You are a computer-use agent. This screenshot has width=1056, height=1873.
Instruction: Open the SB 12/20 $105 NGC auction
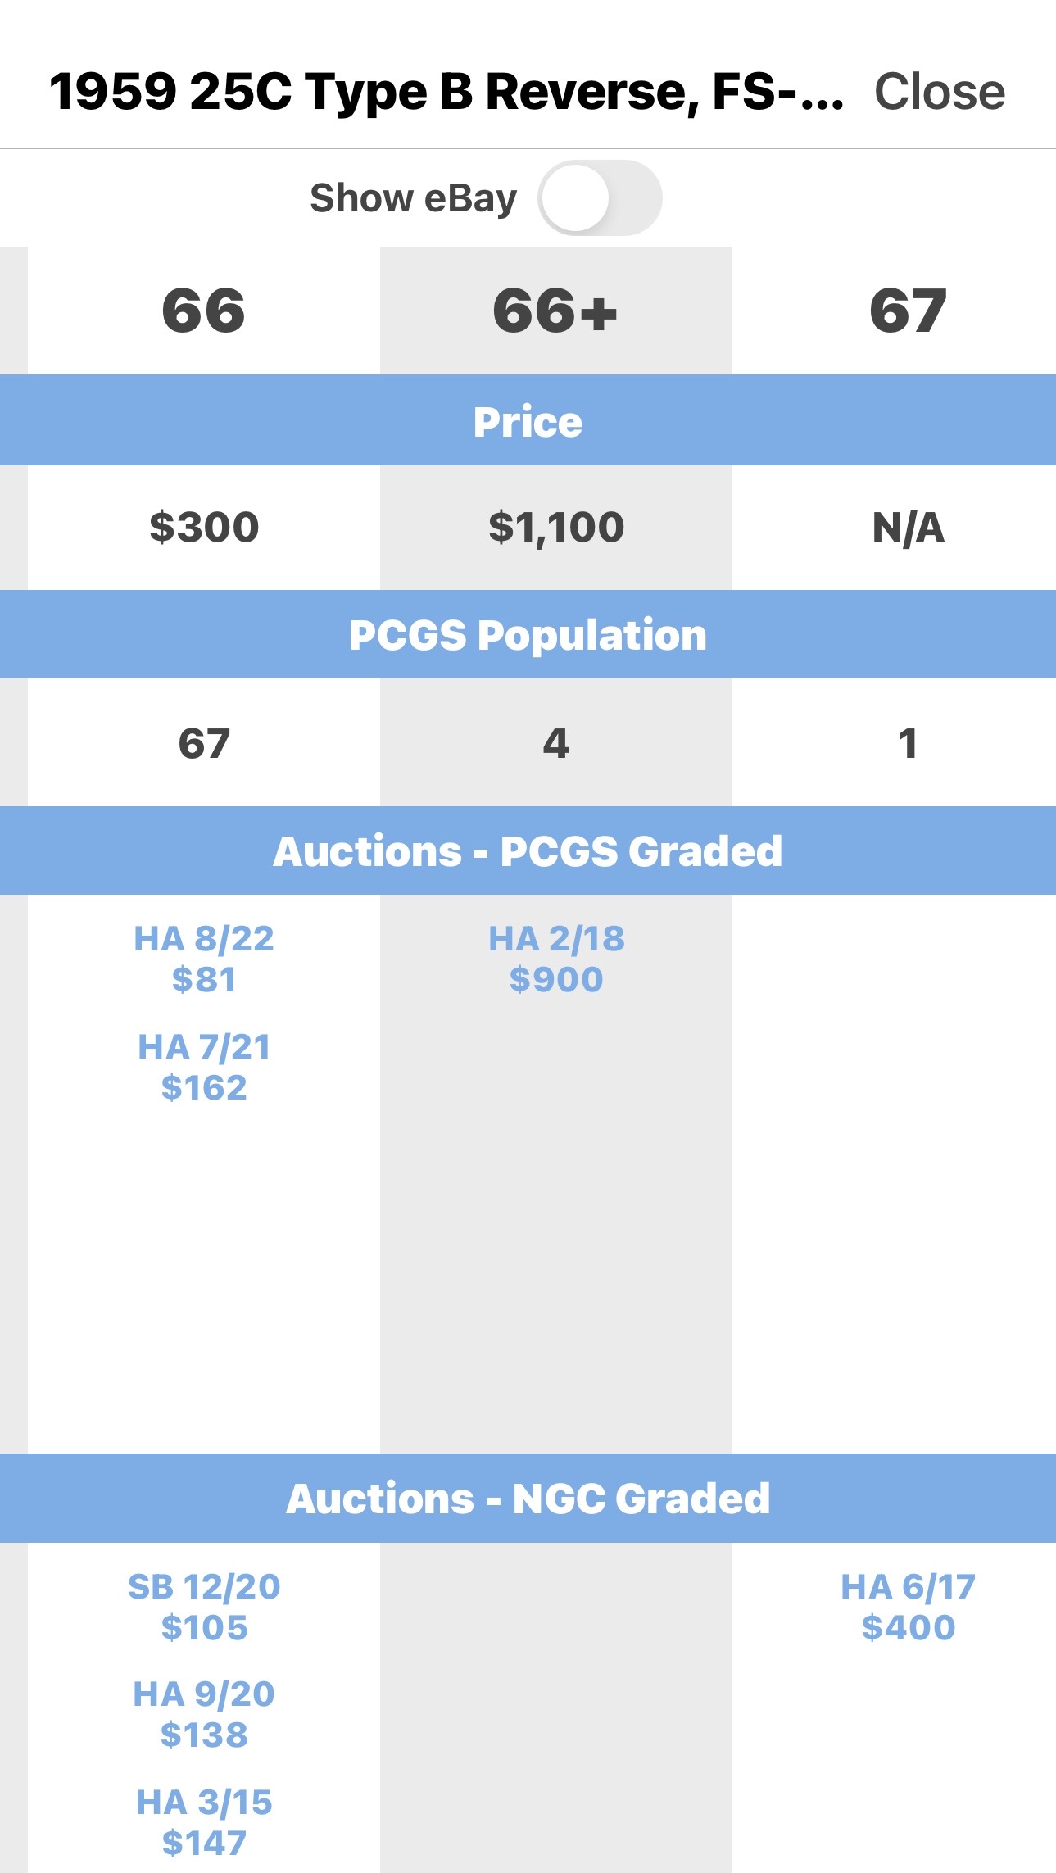point(204,1607)
